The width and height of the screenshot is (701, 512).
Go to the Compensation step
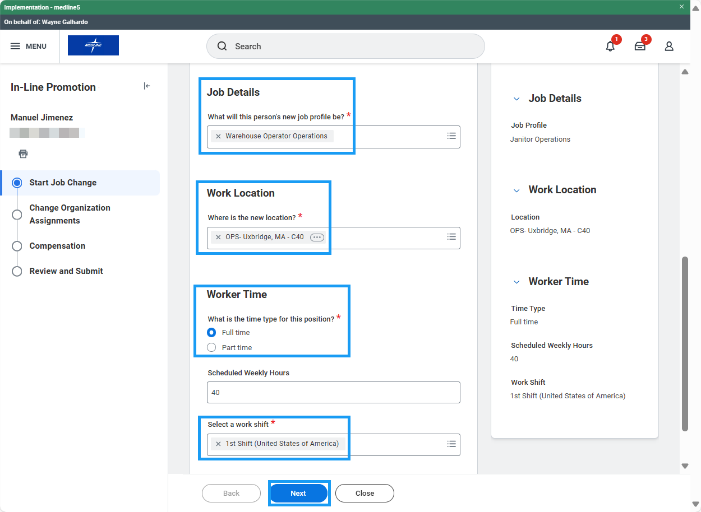tap(57, 246)
